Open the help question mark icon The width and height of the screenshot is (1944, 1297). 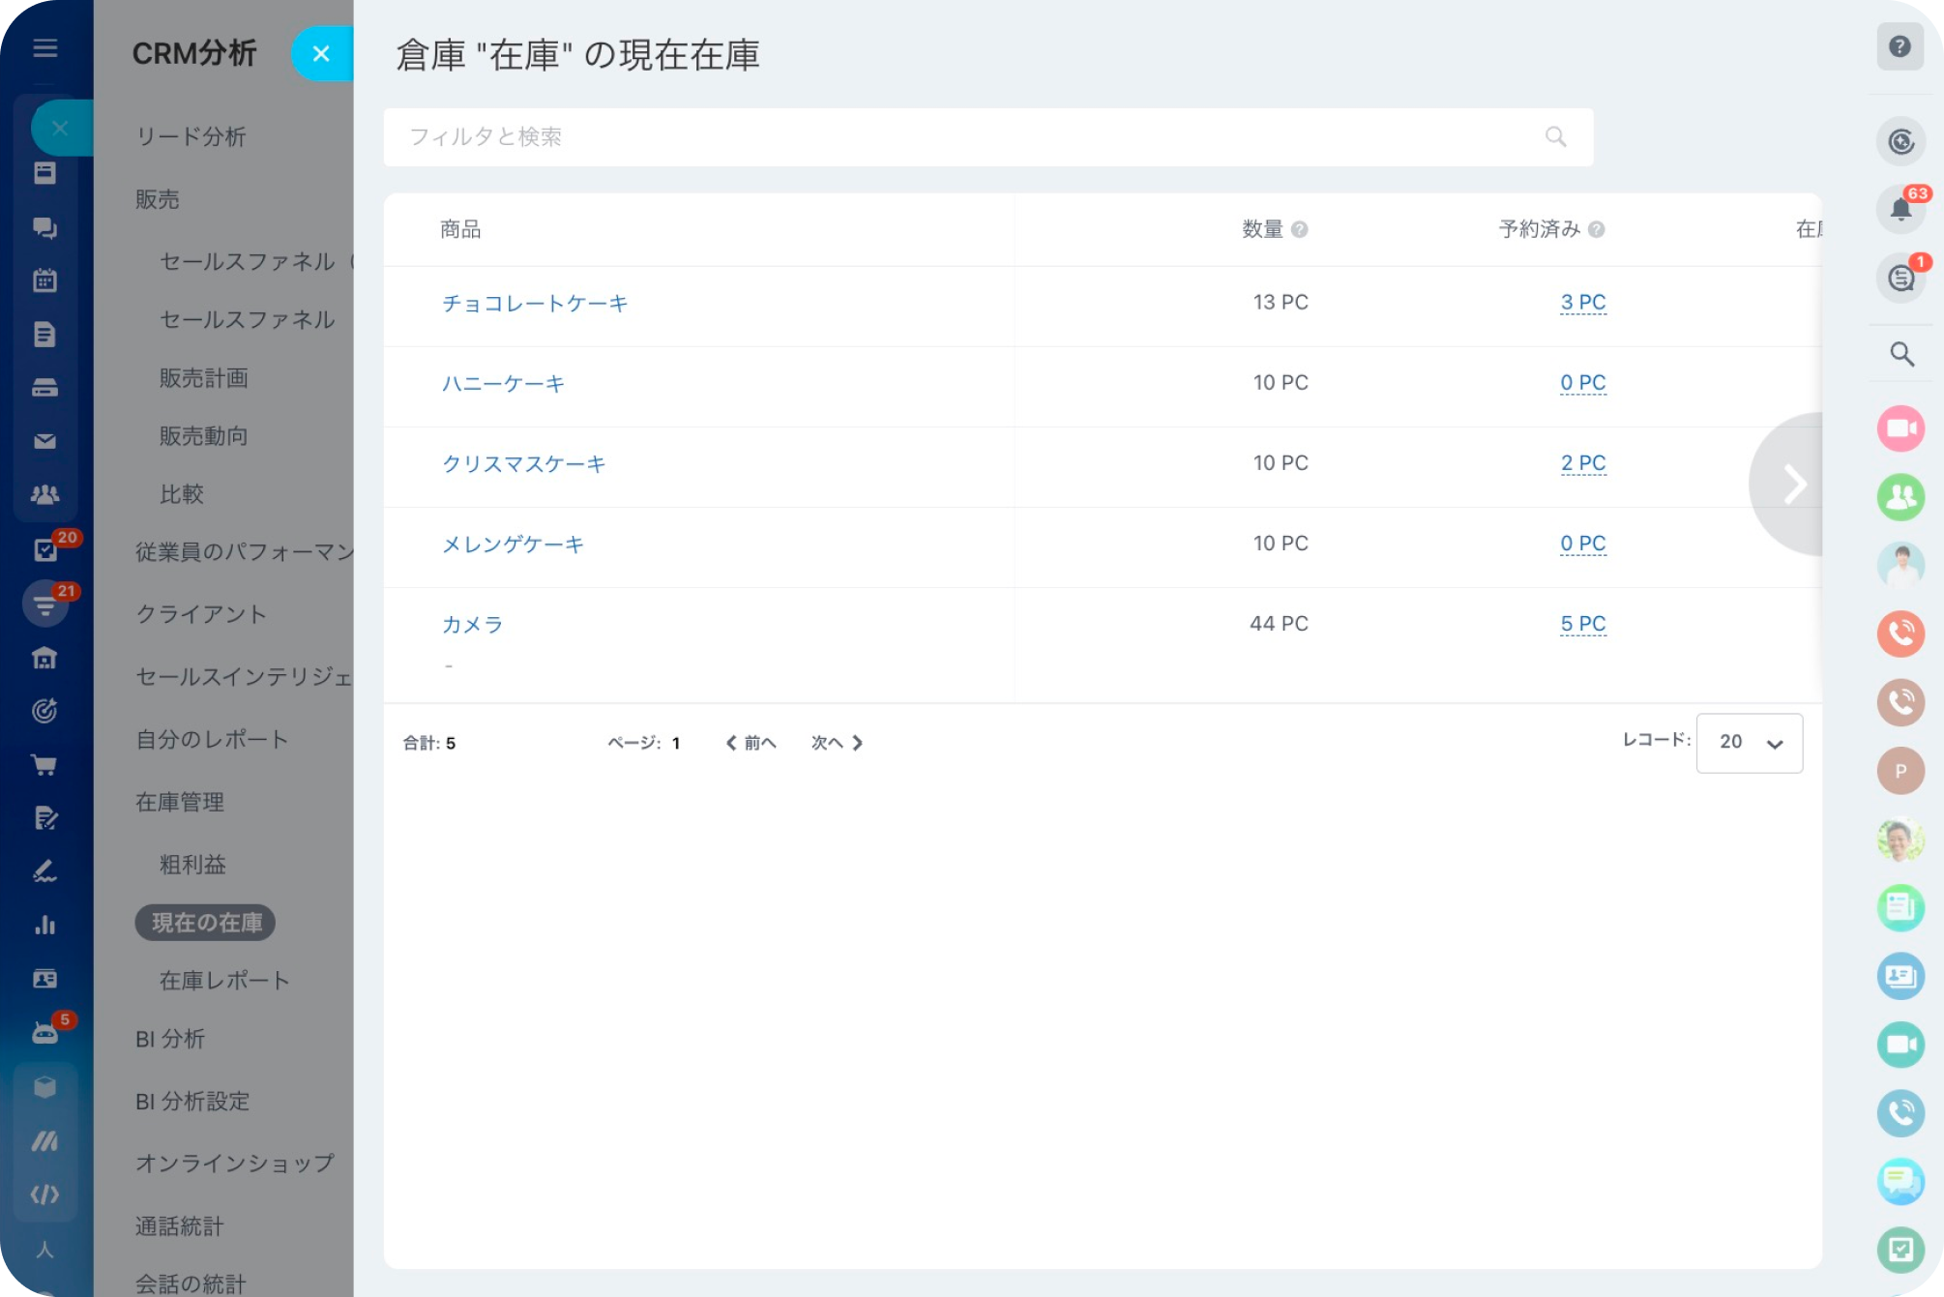tap(1900, 46)
